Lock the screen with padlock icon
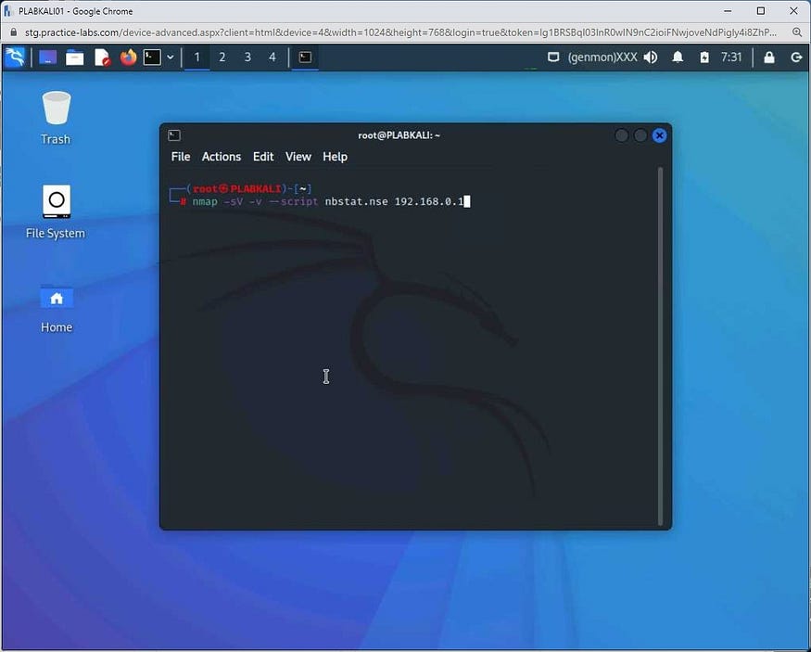Viewport: 811px width, 652px height. [769, 57]
